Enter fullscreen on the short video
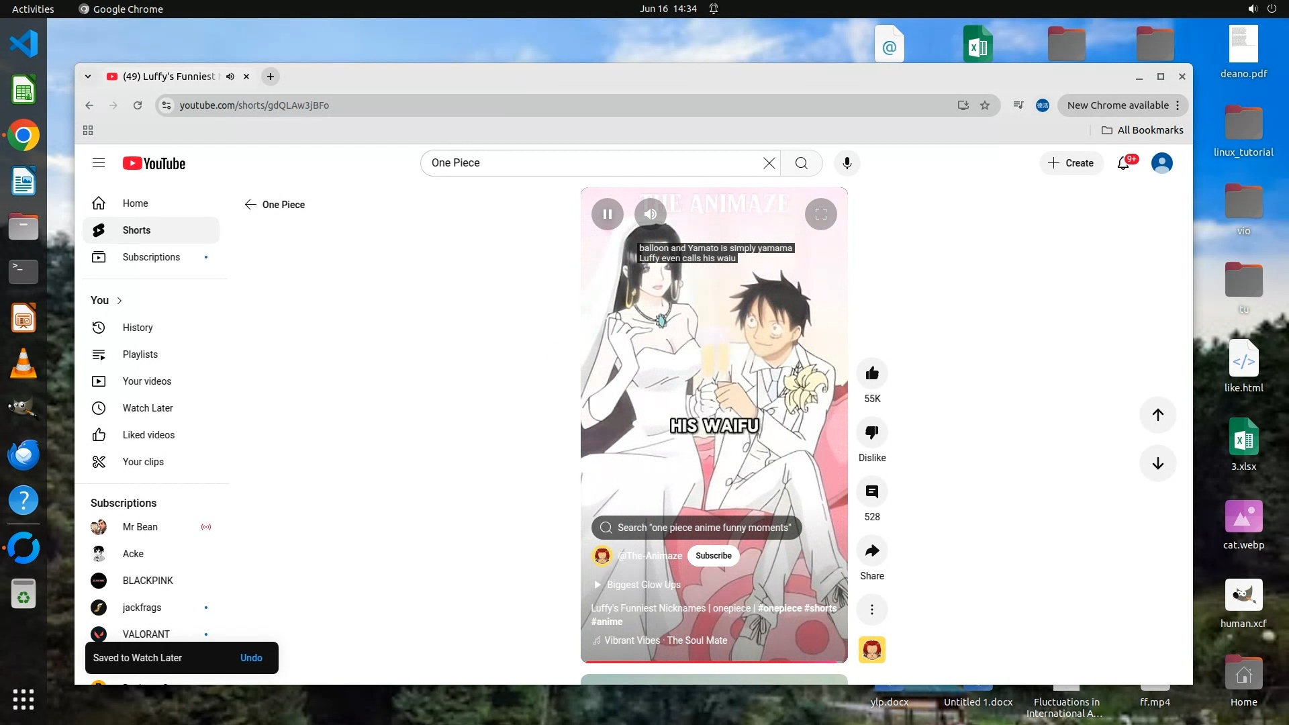 point(820,214)
